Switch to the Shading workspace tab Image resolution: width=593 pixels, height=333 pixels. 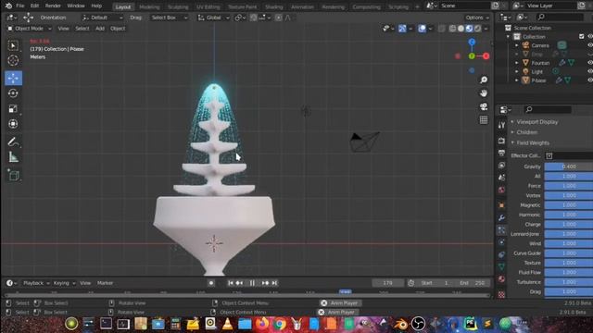pos(274,6)
